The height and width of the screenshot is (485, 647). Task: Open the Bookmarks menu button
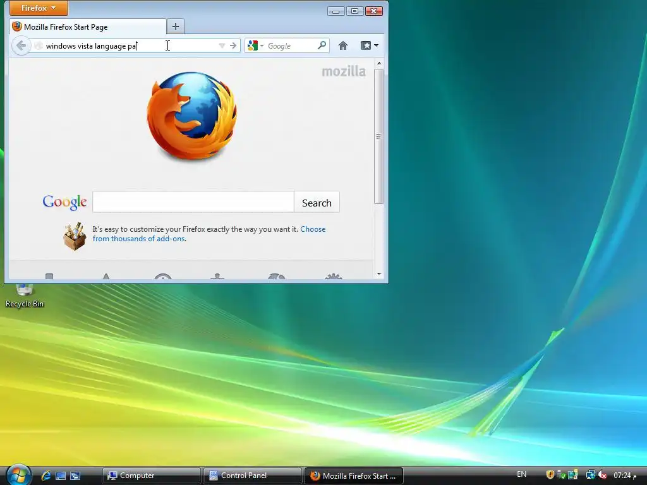[x=369, y=45]
